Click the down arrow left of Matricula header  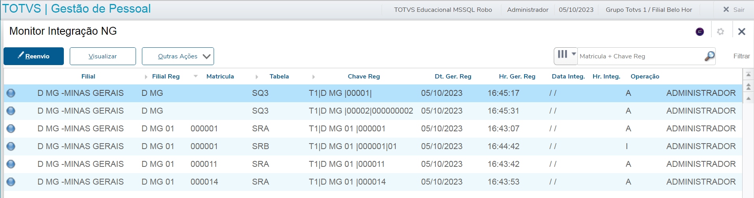click(195, 76)
